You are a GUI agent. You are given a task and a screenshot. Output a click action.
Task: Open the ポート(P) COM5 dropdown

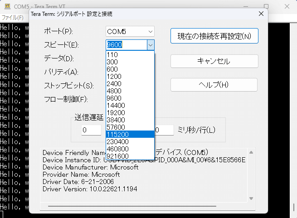click(x=130, y=31)
